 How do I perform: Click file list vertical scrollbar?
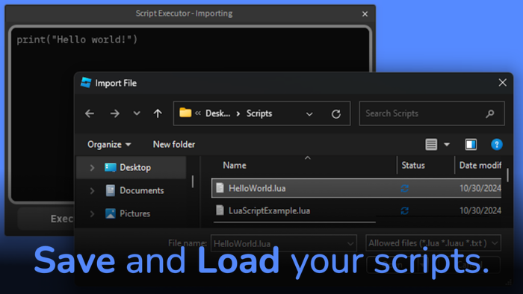pos(507,175)
